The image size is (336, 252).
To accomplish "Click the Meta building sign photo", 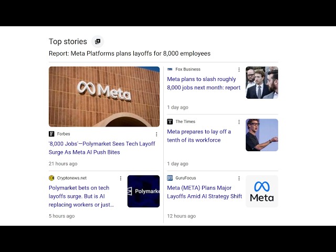I will 104,97.
